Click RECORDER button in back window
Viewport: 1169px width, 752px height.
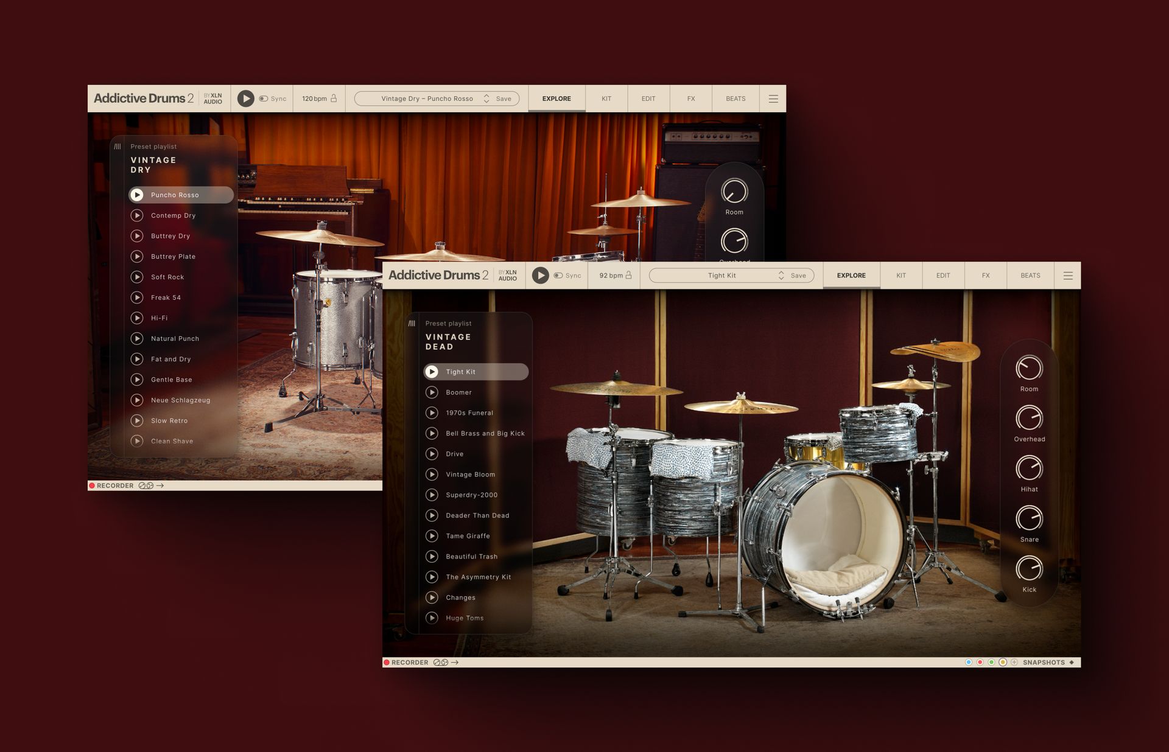[x=111, y=486]
